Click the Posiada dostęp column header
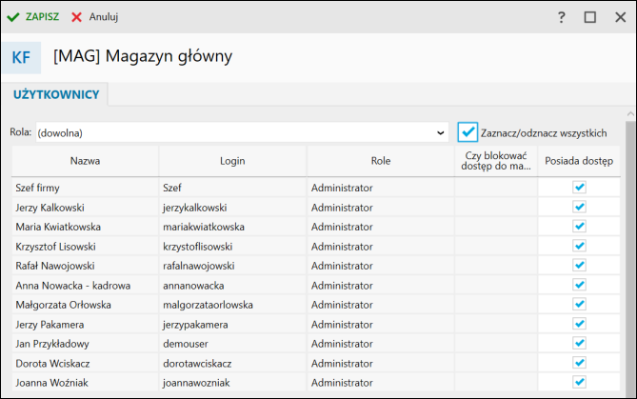 pos(579,161)
